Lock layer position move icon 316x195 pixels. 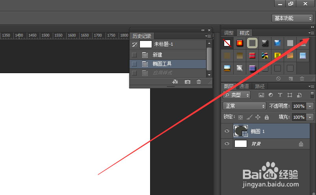pyautogui.click(x=258, y=117)
